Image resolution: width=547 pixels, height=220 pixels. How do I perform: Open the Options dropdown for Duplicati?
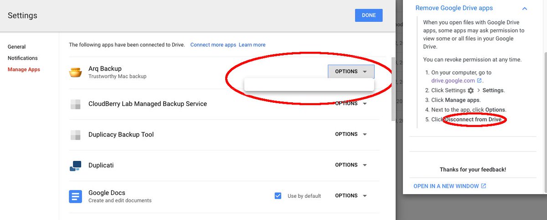coord(351,165)
